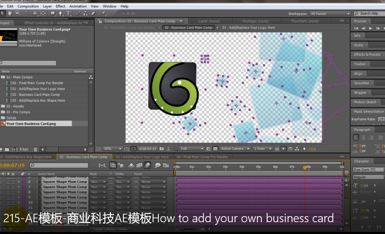Click 01 - Add/Replace Your Logo Here breadcrumb
Viewport: 385px width, 234px height.
(249, 28)
